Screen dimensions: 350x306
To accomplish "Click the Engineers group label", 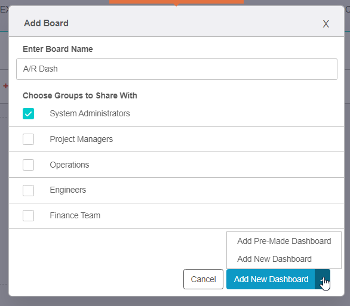I will click(x=68, y=190).
